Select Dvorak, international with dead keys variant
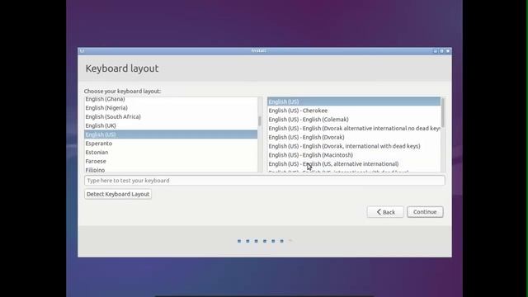This screenshot has height=297, width=528. click(354, 146)
